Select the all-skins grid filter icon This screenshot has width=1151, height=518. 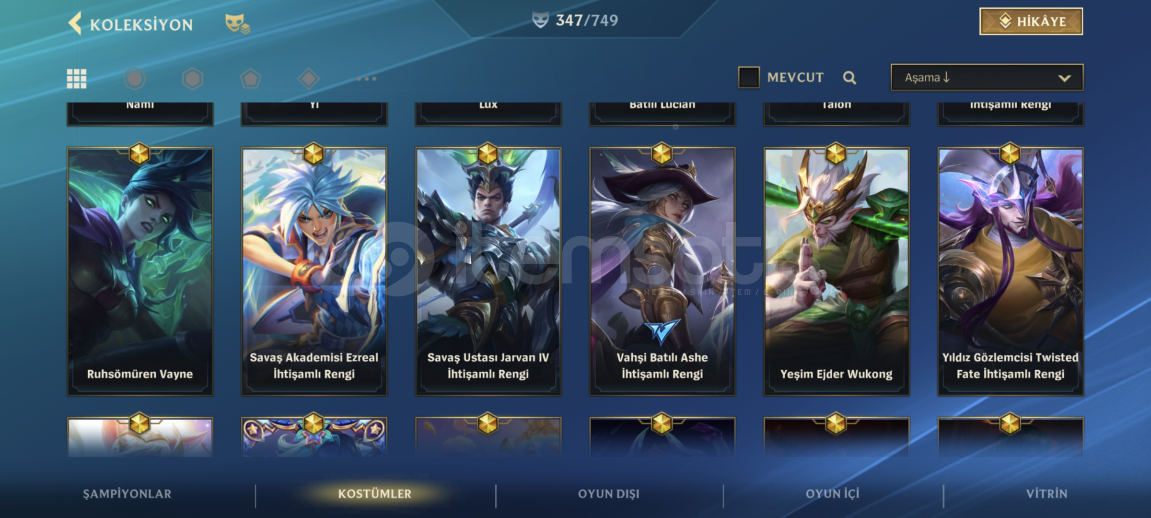pos(77,79)
